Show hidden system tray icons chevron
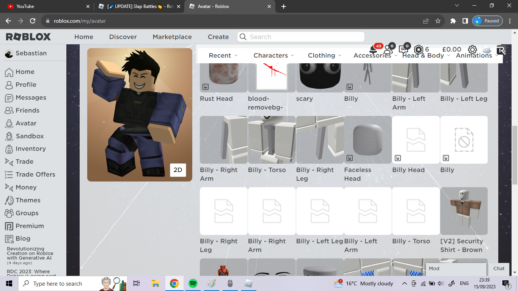This screenshot has height=291, width=518. pyautogui.click(x=404, y=283)
